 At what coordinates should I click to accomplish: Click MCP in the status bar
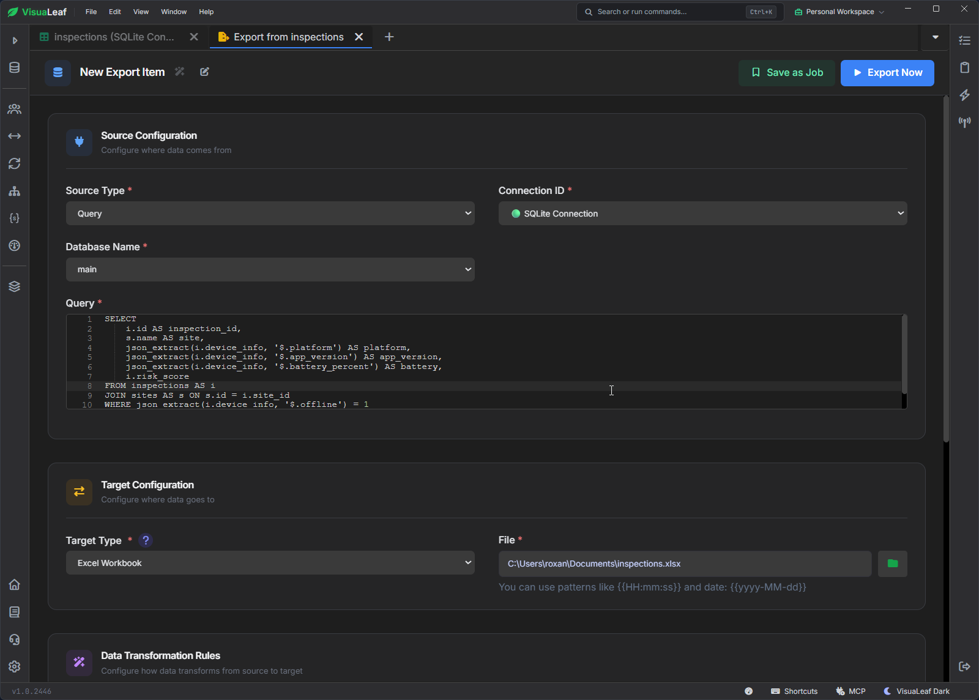(x=851, y=691)
